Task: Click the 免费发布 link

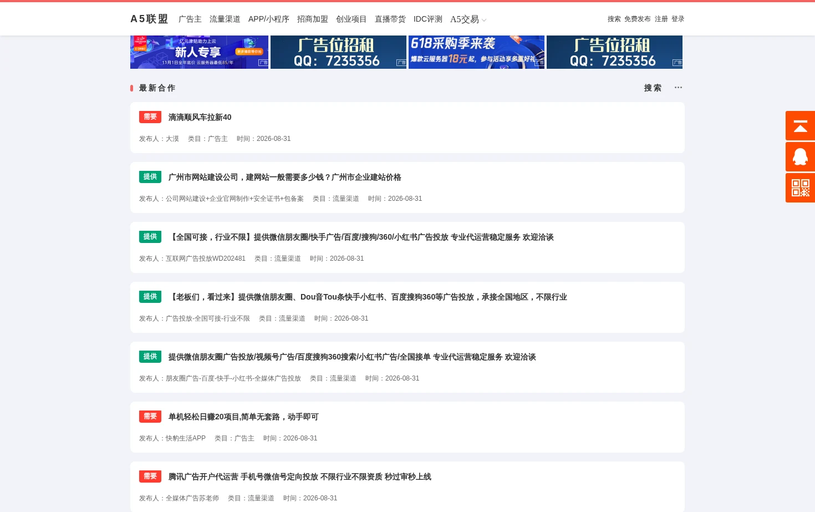Action: (x=638, y=19)
